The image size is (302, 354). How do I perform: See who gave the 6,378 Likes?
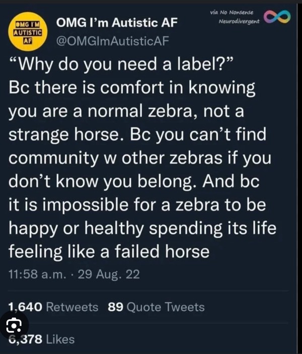[42, 339]
